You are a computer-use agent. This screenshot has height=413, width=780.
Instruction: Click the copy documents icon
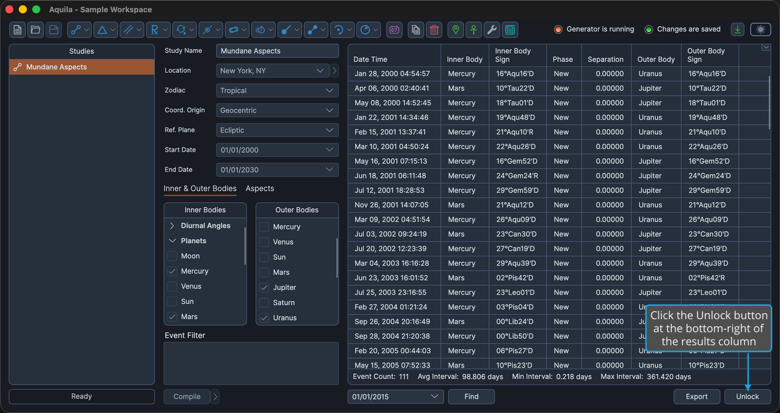416,30
